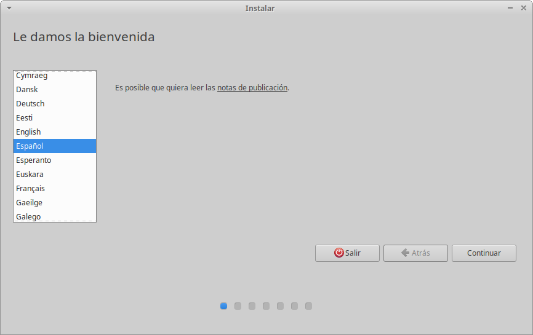Screen dimensions: 533x335
Task: Close the Instalar window
Action: click(523, 8)
